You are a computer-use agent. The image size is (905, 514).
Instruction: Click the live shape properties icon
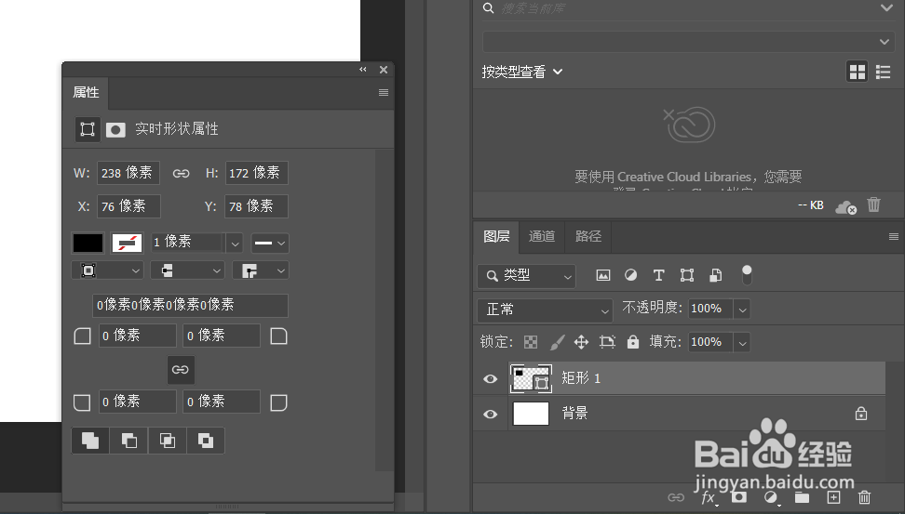click(88, 129)
